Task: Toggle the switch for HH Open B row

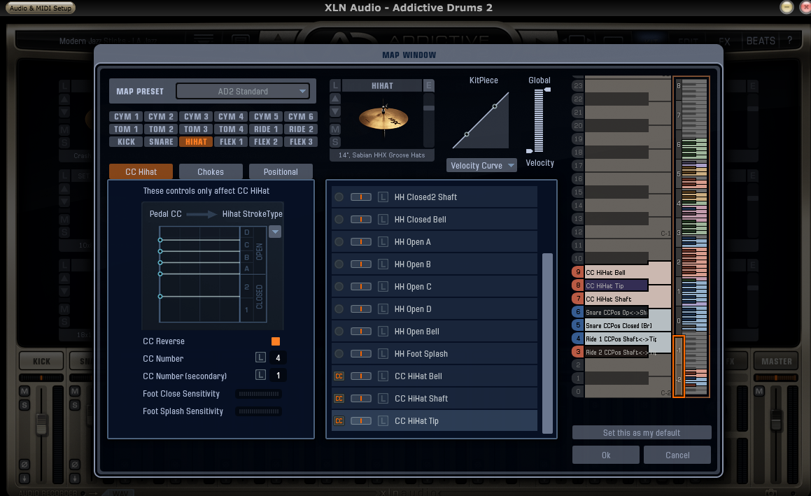Action: pos(360,264)
